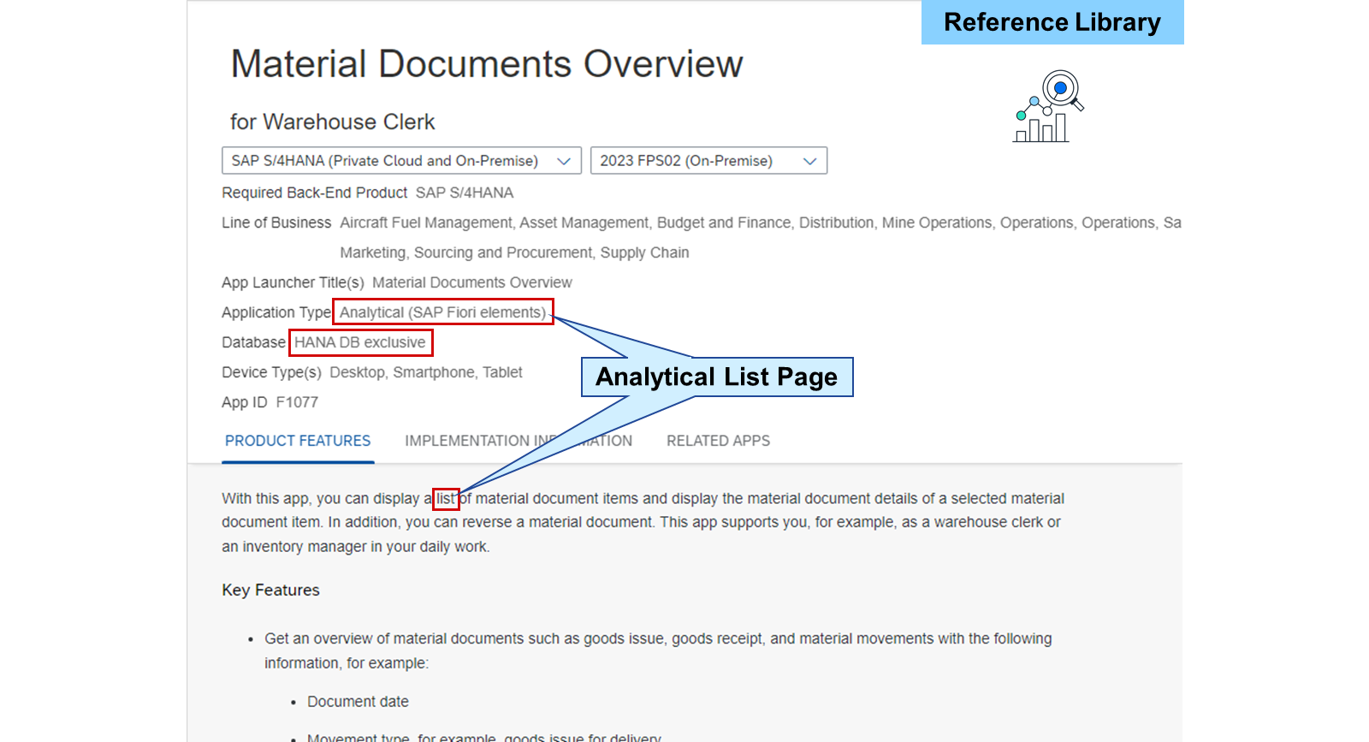Click 'Desktop, Smartphone, Tablet' device types value

426,372
